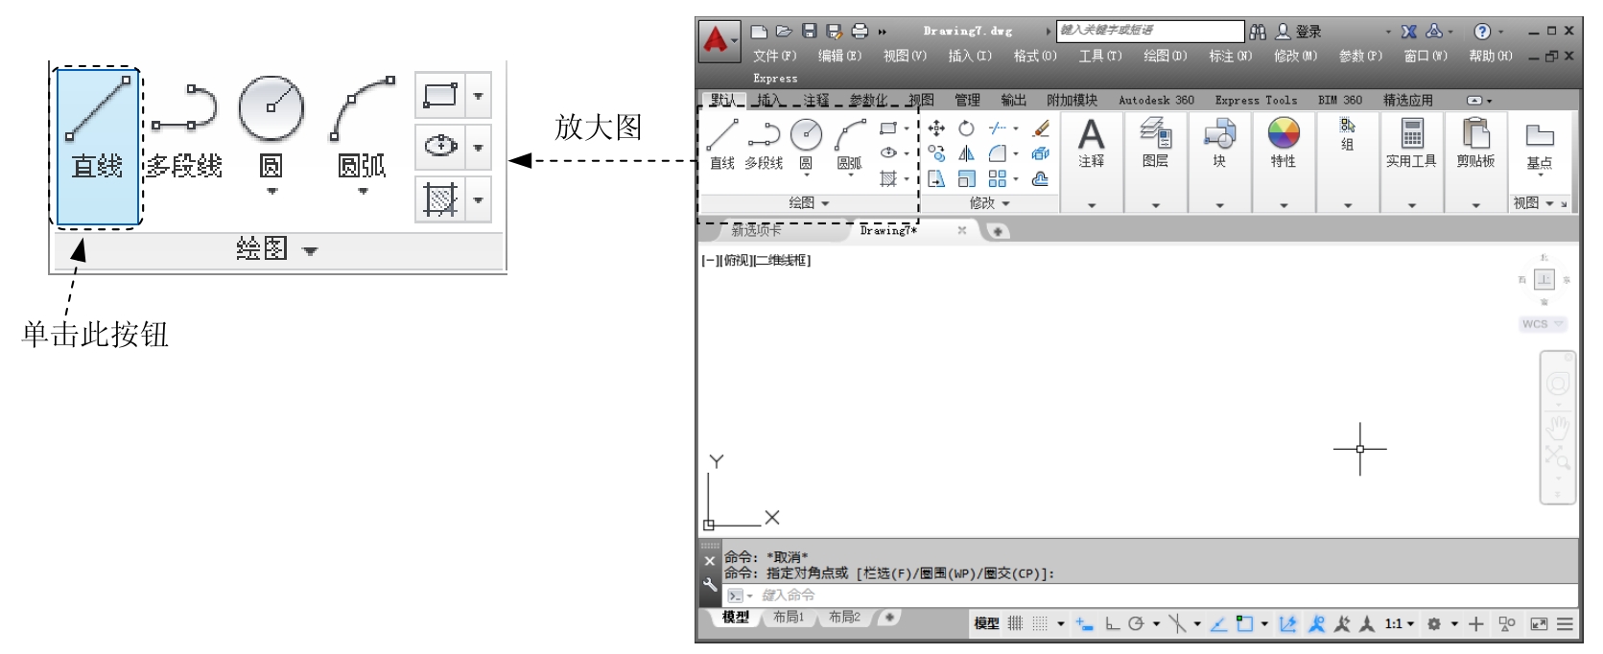
Task: Open the 1:1 annotation scale dropdown
Action: pos(1399,624)
